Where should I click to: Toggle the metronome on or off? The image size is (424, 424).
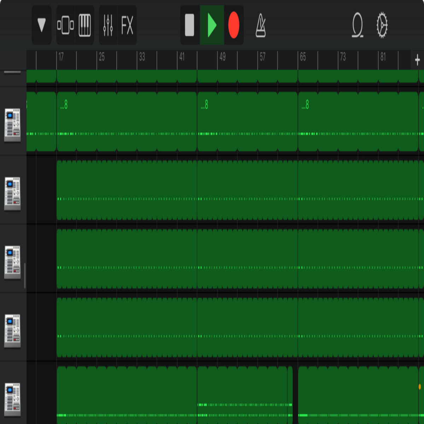click(x=261, y=25)
